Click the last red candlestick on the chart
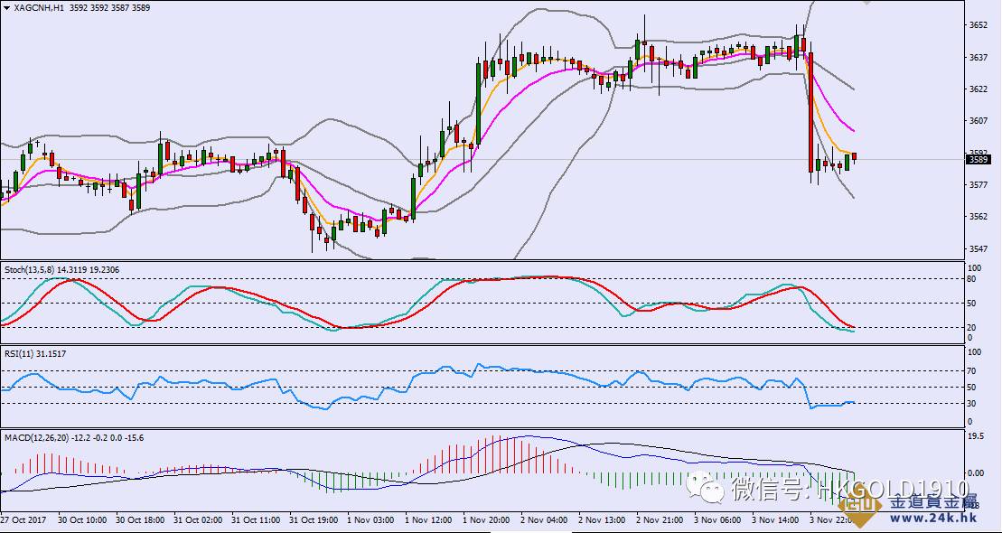 tap(854, 157)
